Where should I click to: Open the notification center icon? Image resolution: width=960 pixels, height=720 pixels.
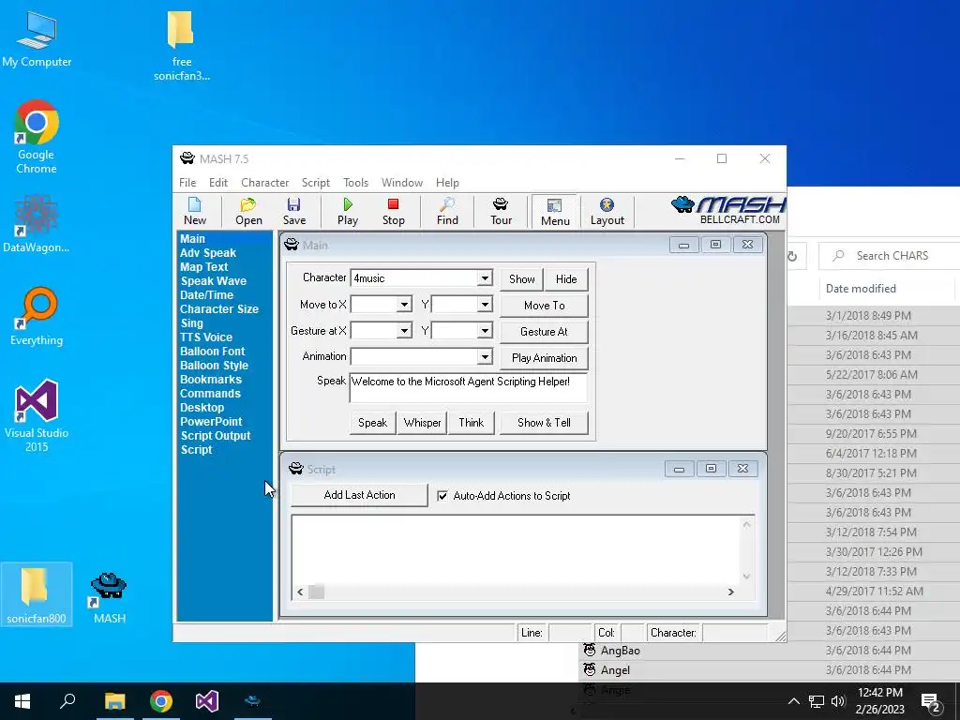[931, 701]
